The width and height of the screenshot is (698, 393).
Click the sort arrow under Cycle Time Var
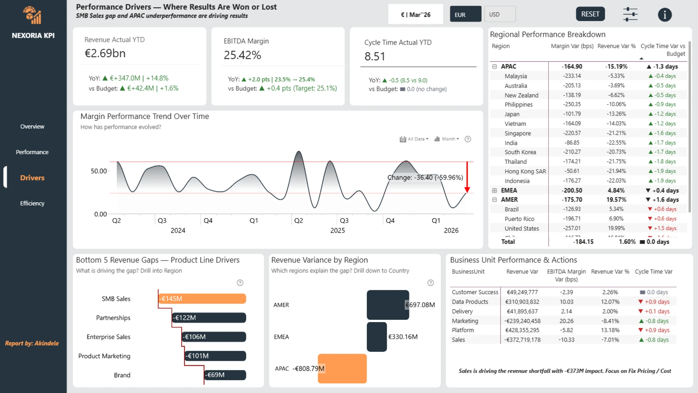tap(641, 58)
